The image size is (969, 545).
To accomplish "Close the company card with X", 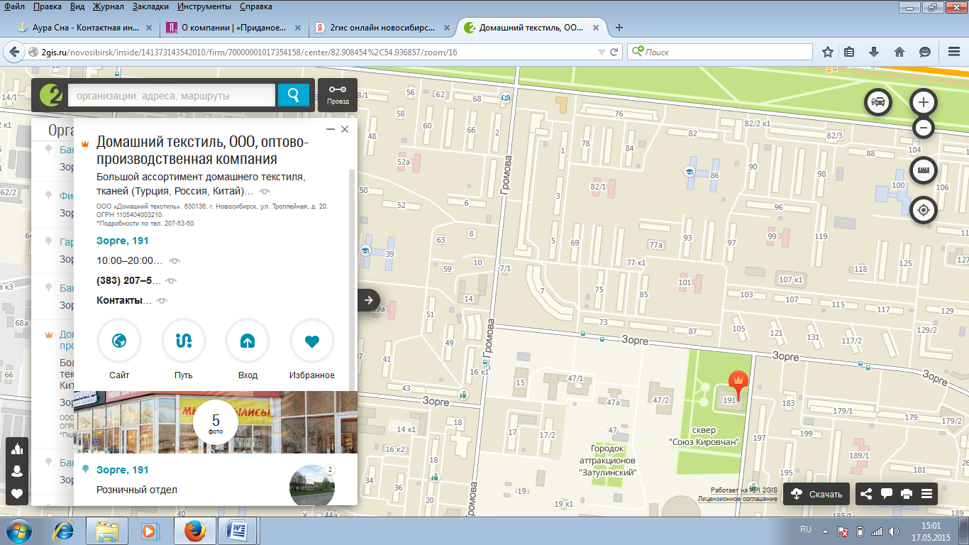I will pyautogui.click(x=345, y=129).
